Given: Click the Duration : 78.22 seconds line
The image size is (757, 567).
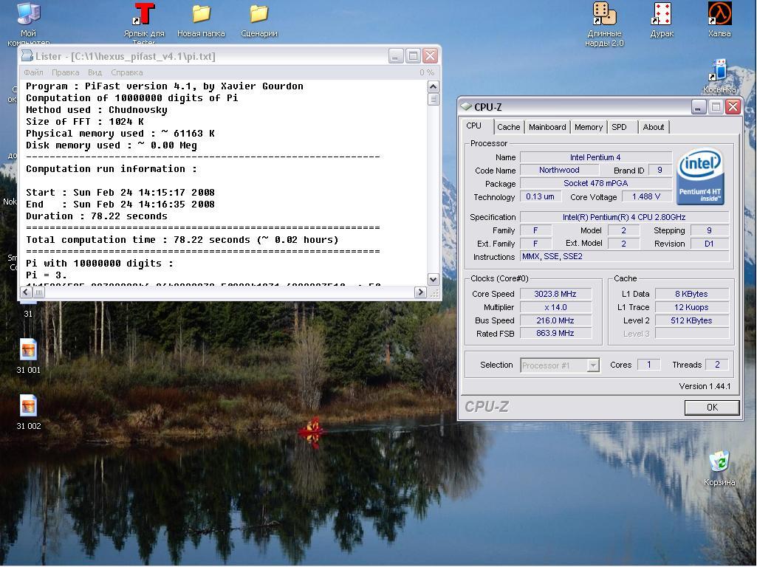Looking at the screenshot, I should point(97,216).
